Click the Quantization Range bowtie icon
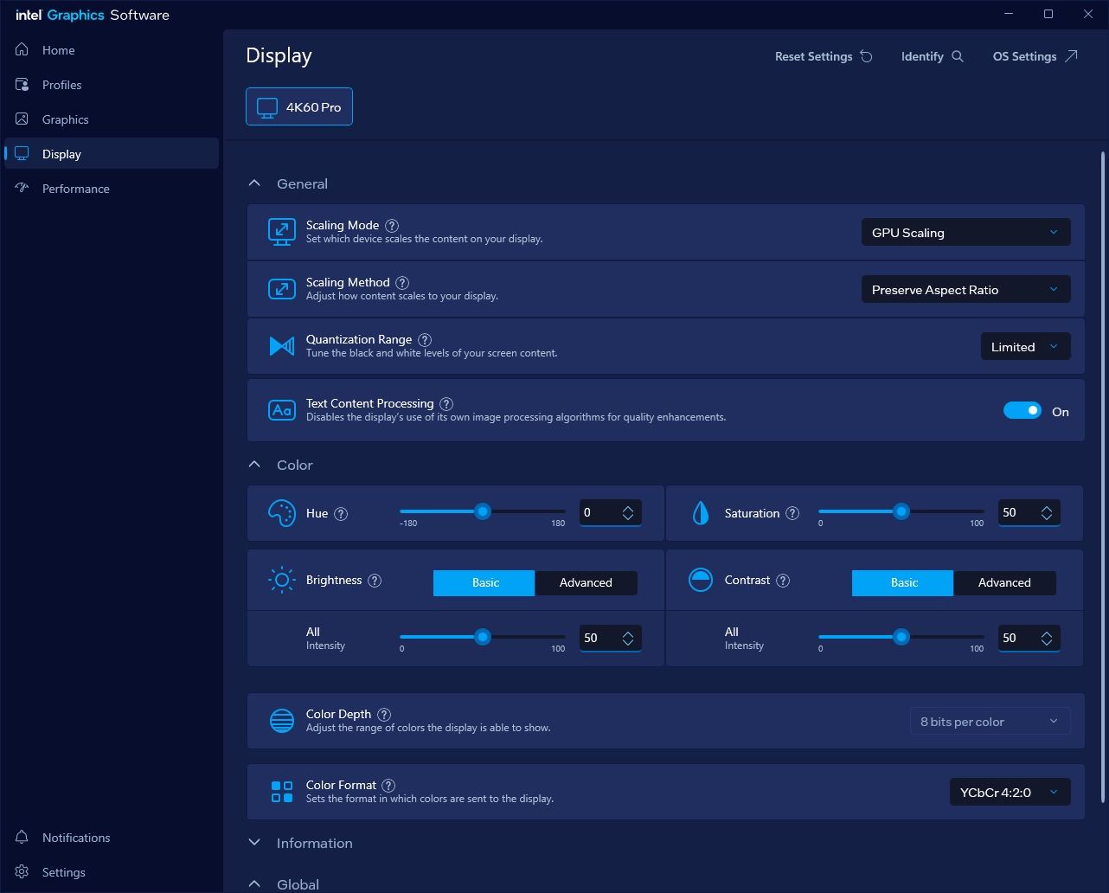Image resolution: width=1109 pixels, height=893 pixels. pyautogui.click(x=282, y=346)
